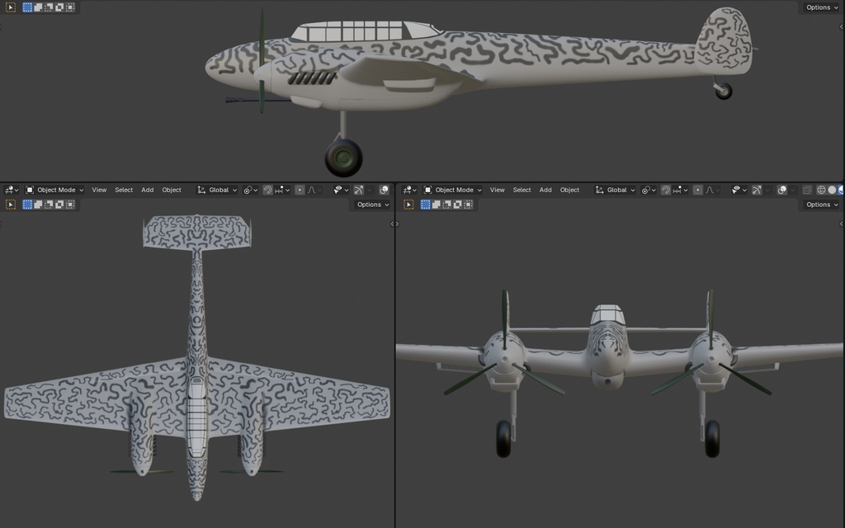The height and width of the screenshot is (528, 845).
Task: Open snapping options in bottom-right viewport
Action: point(681,190)
